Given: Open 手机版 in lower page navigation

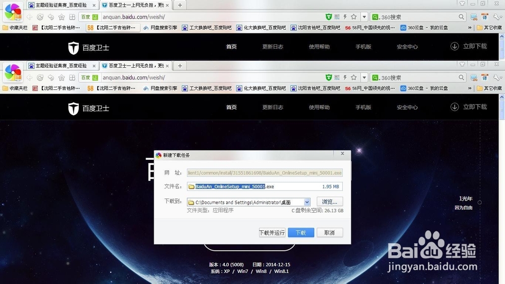Looking at the screenshot, I should click(363, 107).
